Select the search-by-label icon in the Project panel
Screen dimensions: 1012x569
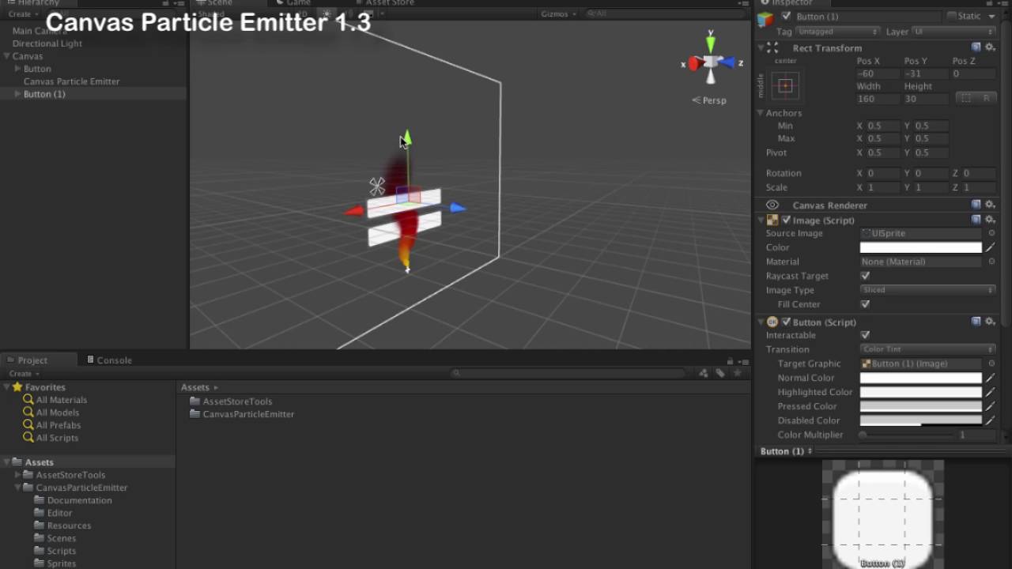coord(719,372)
